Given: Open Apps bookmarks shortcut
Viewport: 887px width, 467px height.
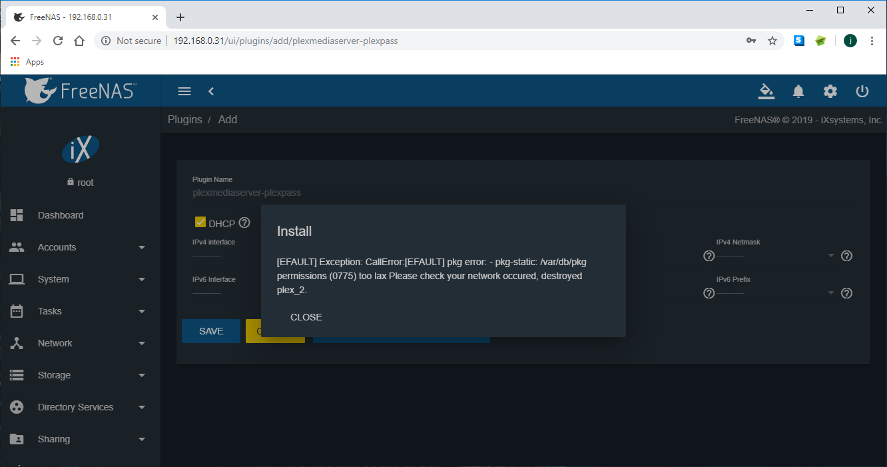Looking at the screenshot, I should [27, 61].
